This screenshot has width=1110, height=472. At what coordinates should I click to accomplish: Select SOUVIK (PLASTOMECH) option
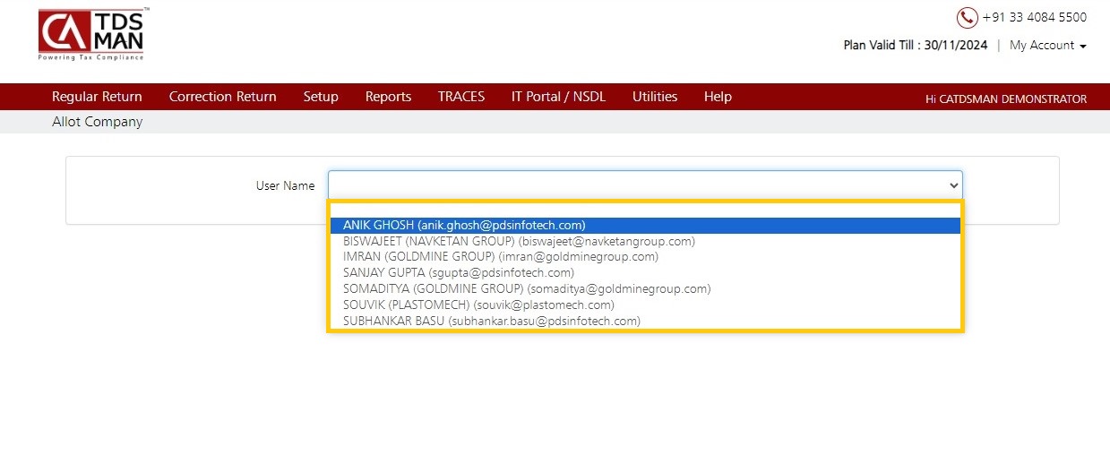(x=645, y=305)
